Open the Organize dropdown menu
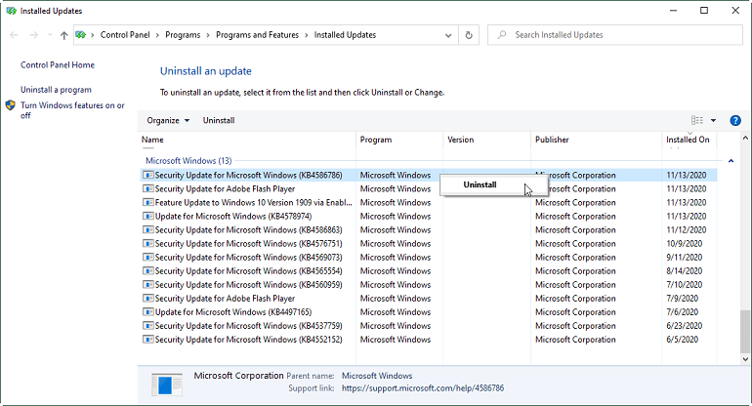Viewport: 752px width, 406px height. (x=168, y=120)
